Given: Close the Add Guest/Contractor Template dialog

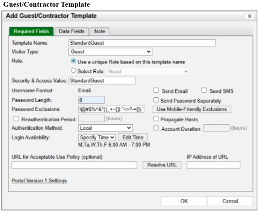Looking at the screenshot, I should point(249,16).
